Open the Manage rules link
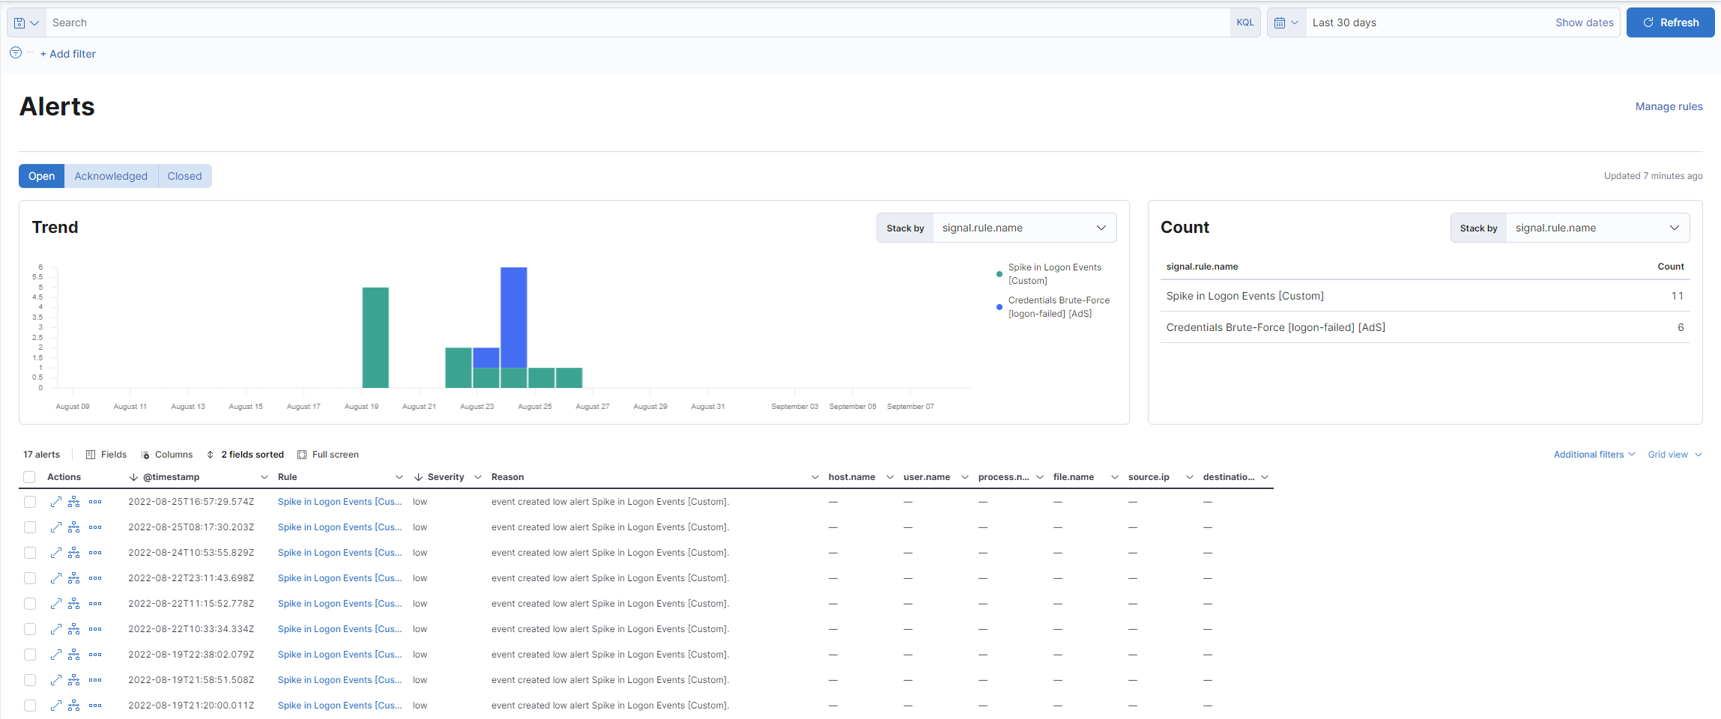Viewport: 1721px width, 719px height. coord(1669,106)
